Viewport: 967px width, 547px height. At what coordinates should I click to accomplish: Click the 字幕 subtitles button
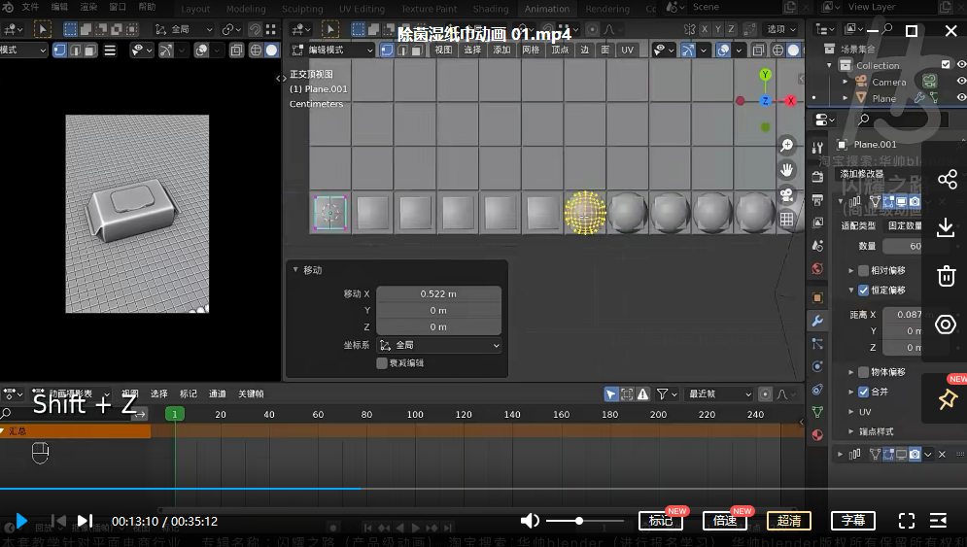852,521
